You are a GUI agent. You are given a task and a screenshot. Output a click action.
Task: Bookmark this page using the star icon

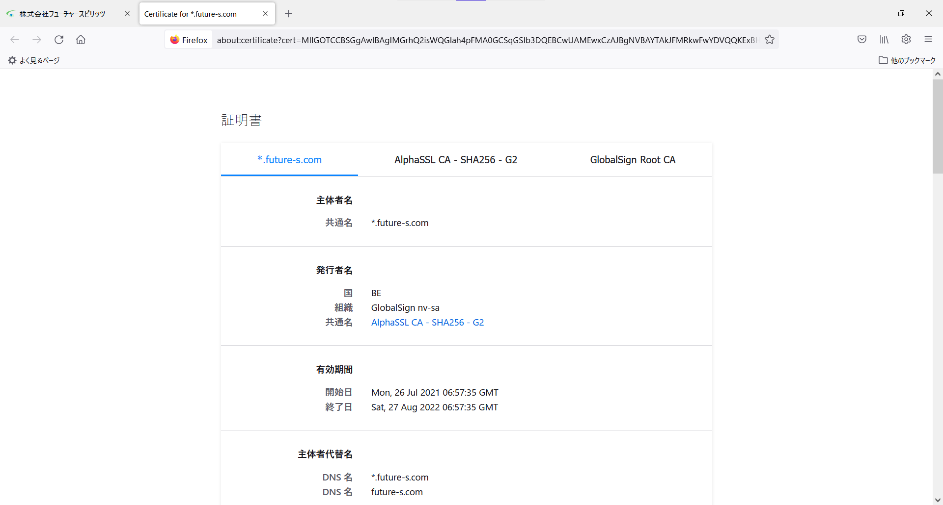point(770,40)
